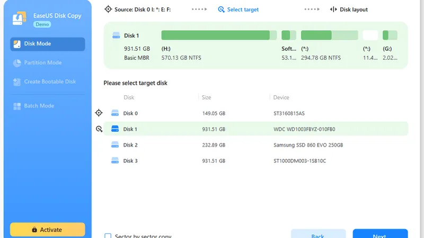Click the '294.78 GB NTFS' partition text
This screenshot has height=238, width=424.
coord(321,58)
